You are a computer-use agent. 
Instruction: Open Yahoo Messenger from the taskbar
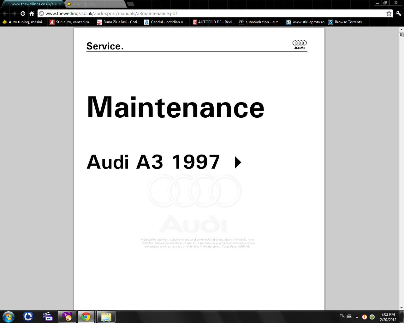67,317
